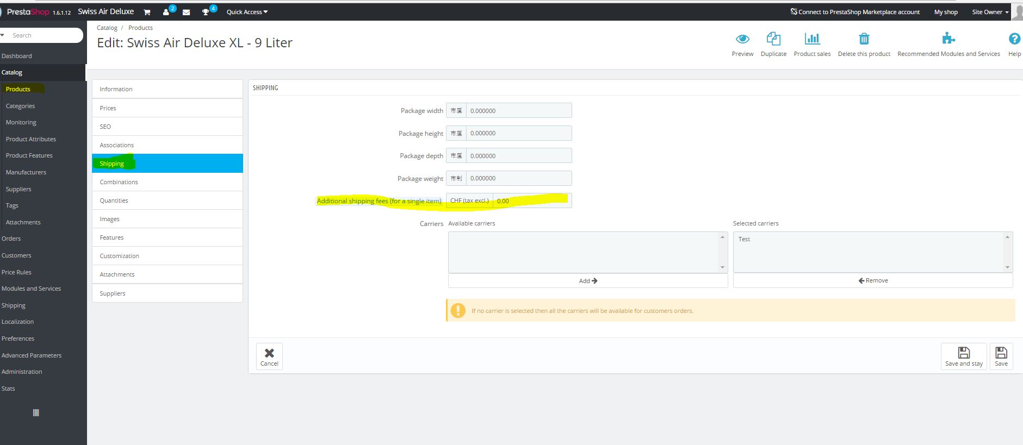Open the Features tab

(168, 237)
